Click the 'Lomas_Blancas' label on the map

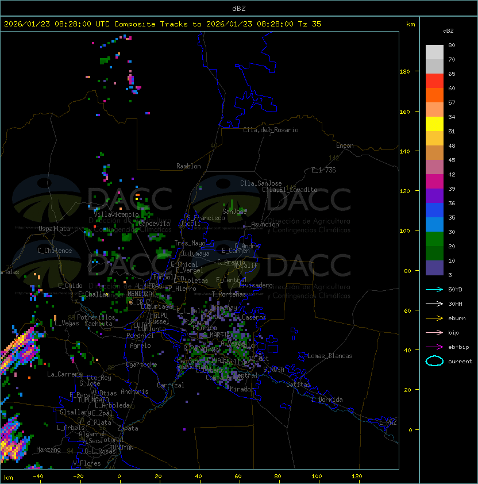click(x=330, y=356)
